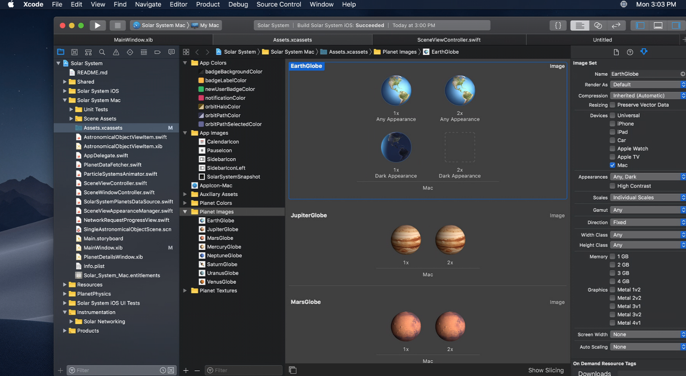This screenshot has height=376, width=686.
Task: Click the empty 2x Dark Appearance slot
Action: pos(460,147)
